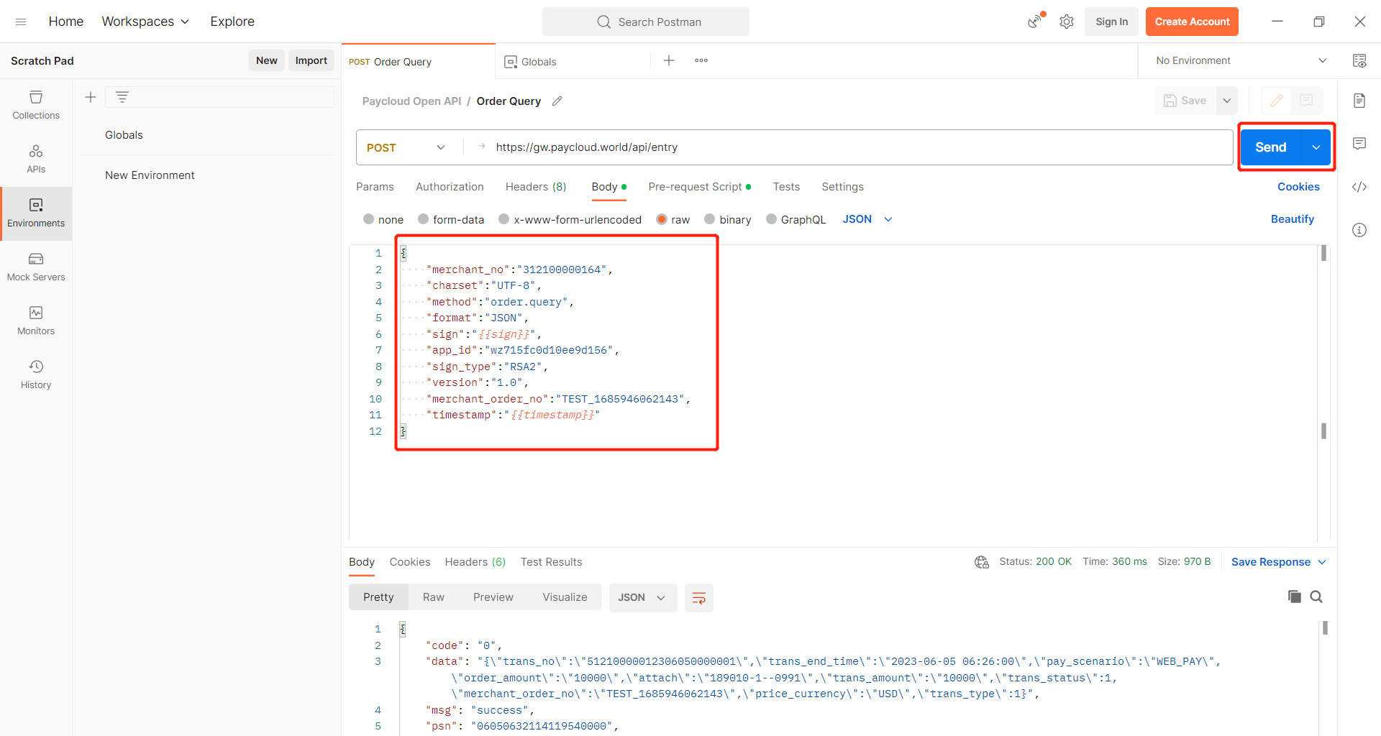This screenshot has height=736, width=1381.
Task: Open the Pre-request Script tab
Action: click(x=699, y=187)
